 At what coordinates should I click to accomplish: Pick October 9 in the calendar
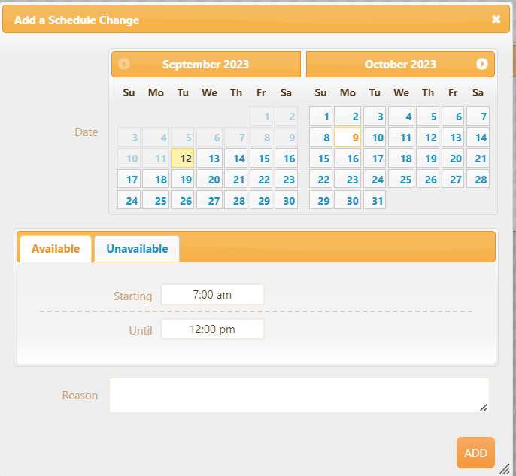pyautogui.click(x=348, y=137)
